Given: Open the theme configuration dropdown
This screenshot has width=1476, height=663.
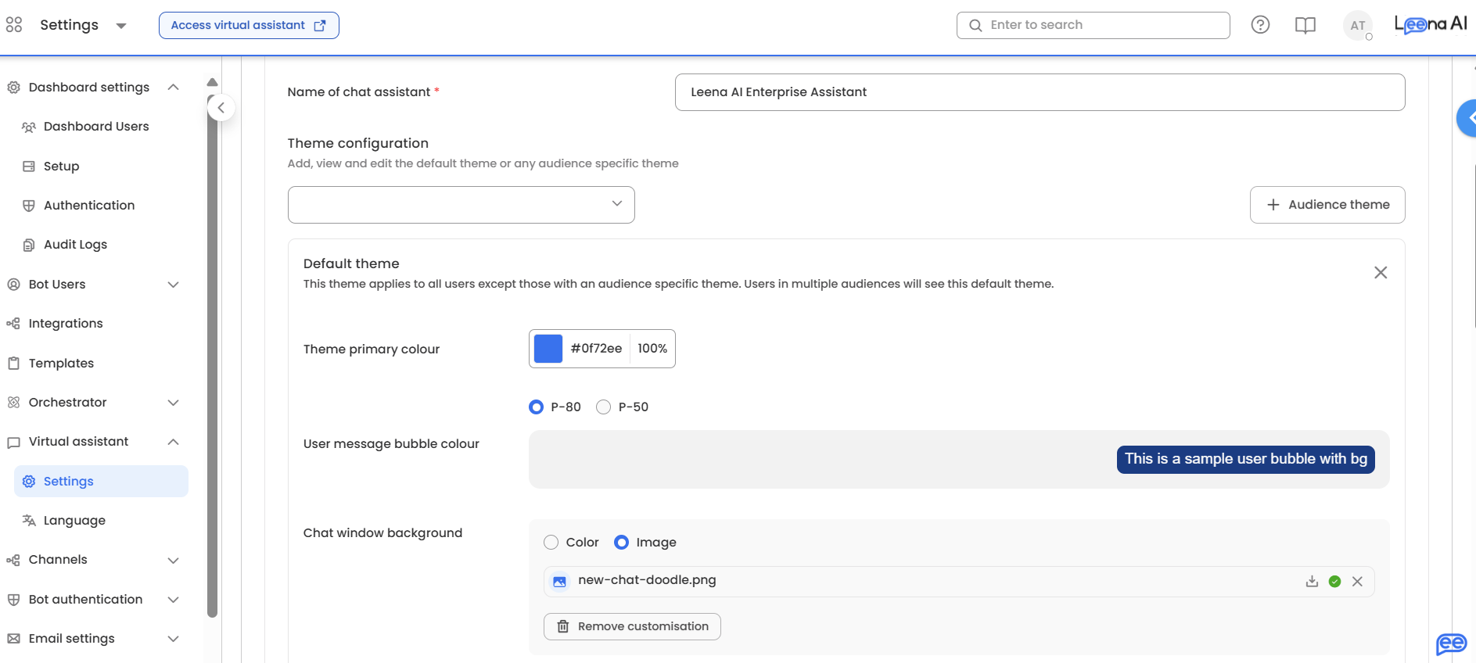Looking at the screenshot, I should [461, 205].
